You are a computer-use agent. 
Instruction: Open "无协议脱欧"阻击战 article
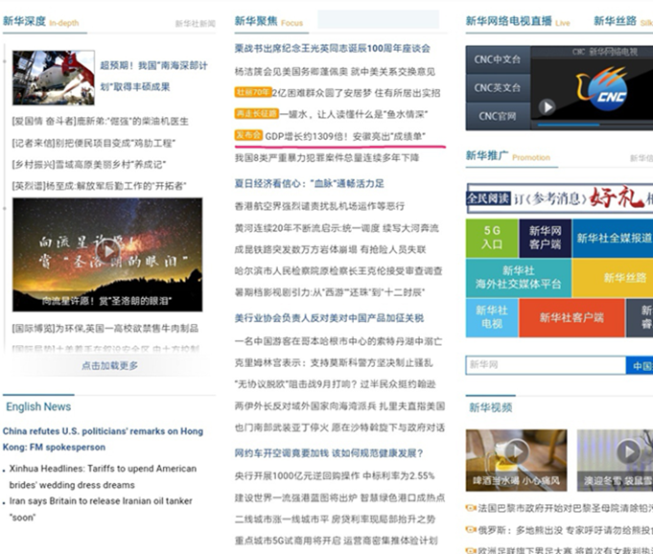click(x=336, y=384)
